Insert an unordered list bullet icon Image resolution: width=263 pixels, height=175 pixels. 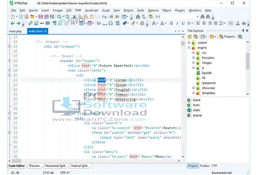61,23
